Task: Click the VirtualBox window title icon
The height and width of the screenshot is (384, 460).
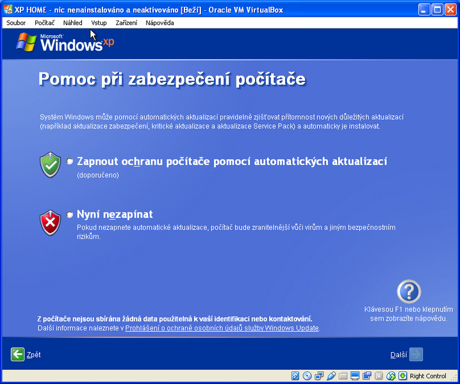Action: pos(8,10)
